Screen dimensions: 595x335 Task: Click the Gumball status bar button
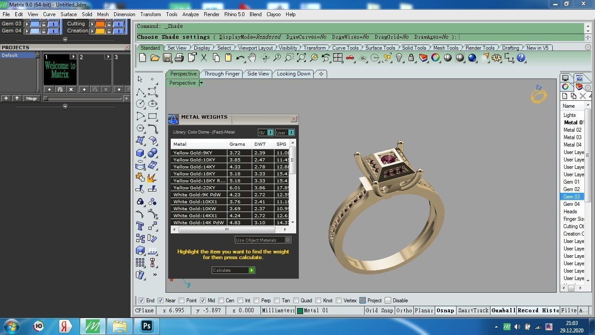[x=503, y=311]
